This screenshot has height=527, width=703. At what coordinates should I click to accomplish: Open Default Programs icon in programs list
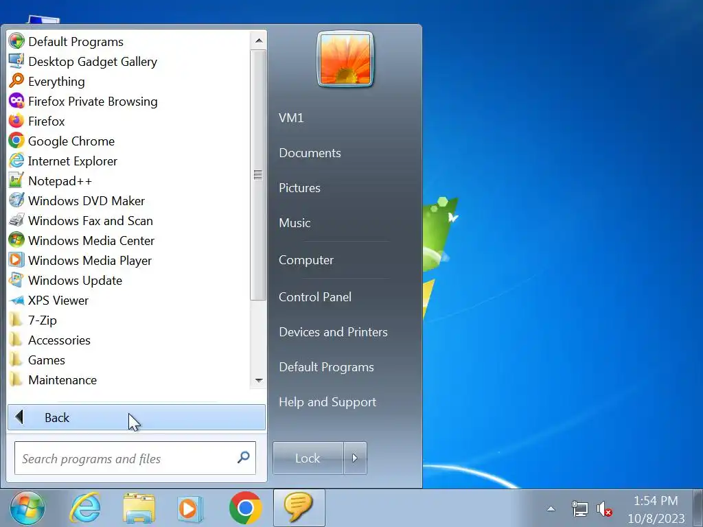[x=16, y=41]
